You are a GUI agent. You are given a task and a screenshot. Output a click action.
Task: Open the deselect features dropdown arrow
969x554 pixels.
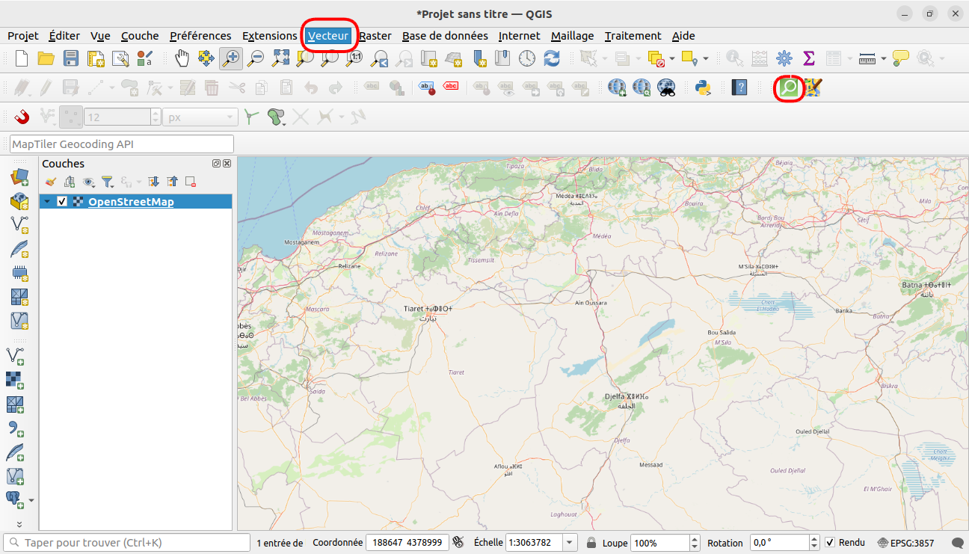672,58
